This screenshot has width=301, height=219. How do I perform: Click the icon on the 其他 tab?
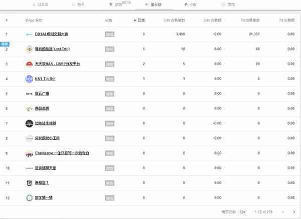click(223, 4)
